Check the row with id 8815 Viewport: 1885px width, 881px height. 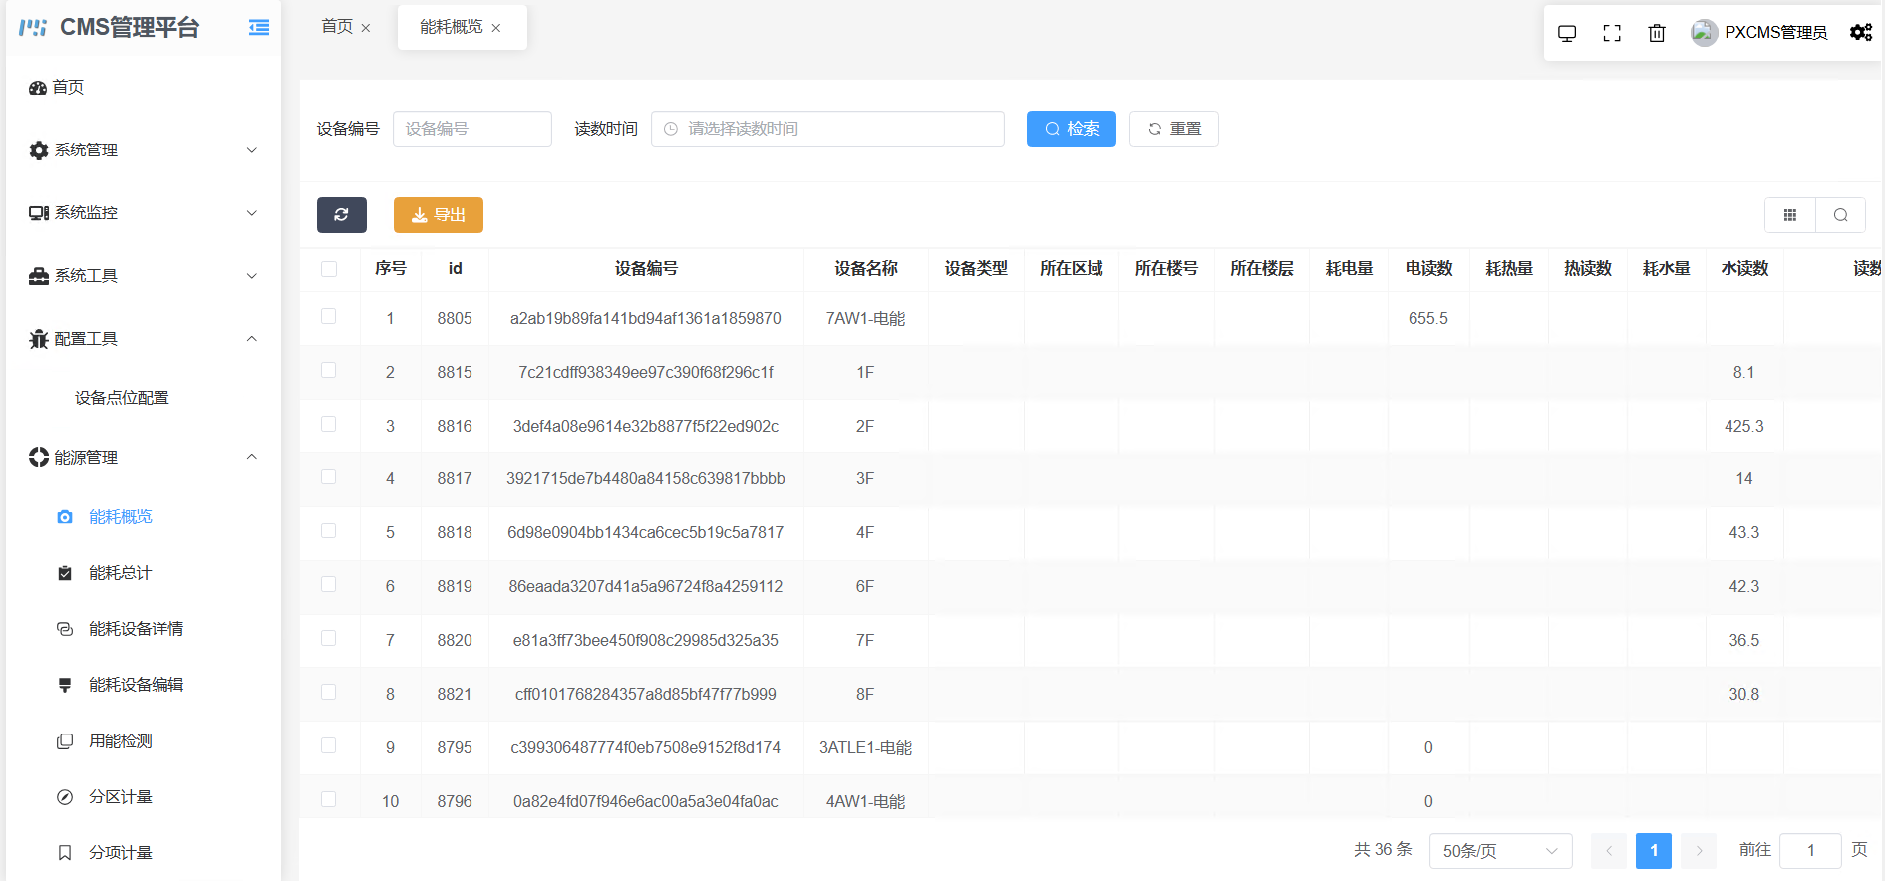[x=329, y=370]
